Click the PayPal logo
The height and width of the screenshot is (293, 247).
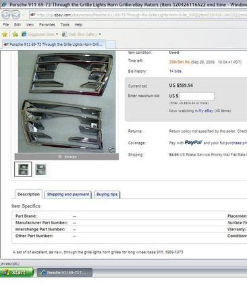click(194, 143)
